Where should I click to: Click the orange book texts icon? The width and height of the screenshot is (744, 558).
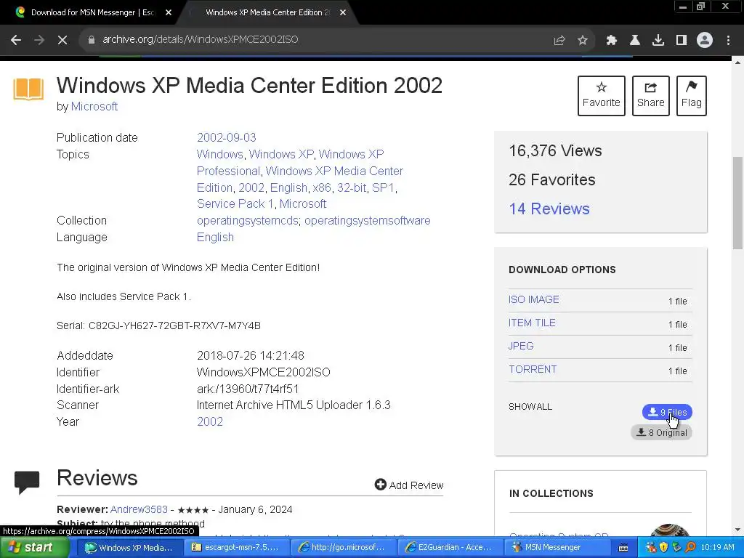pyautogui.click(x=28, y=89)
